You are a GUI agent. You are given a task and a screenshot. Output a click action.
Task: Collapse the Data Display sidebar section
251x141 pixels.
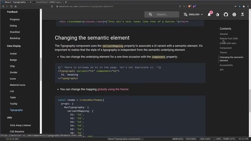click(x=14, y=46)
